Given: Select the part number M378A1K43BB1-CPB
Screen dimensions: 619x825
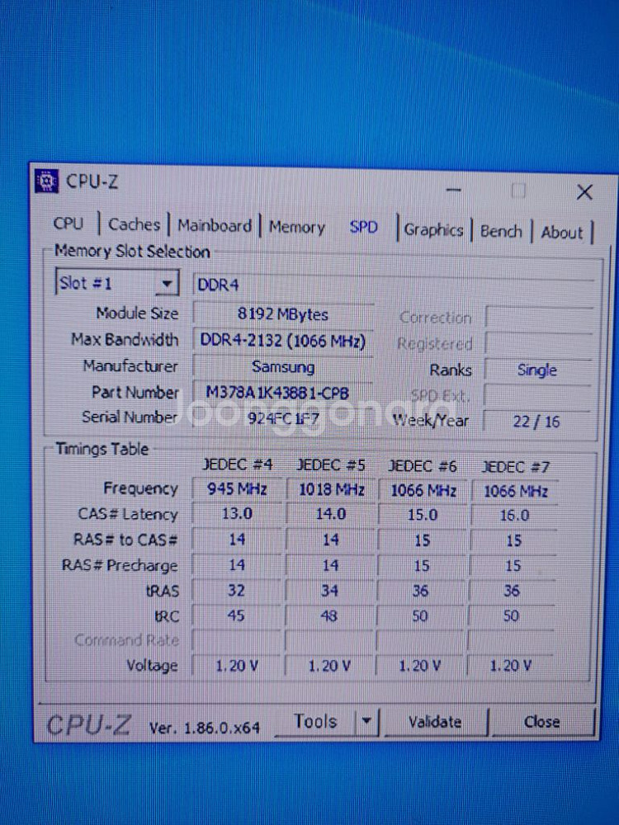Looking at the screenshot, I should pos(282,393).
